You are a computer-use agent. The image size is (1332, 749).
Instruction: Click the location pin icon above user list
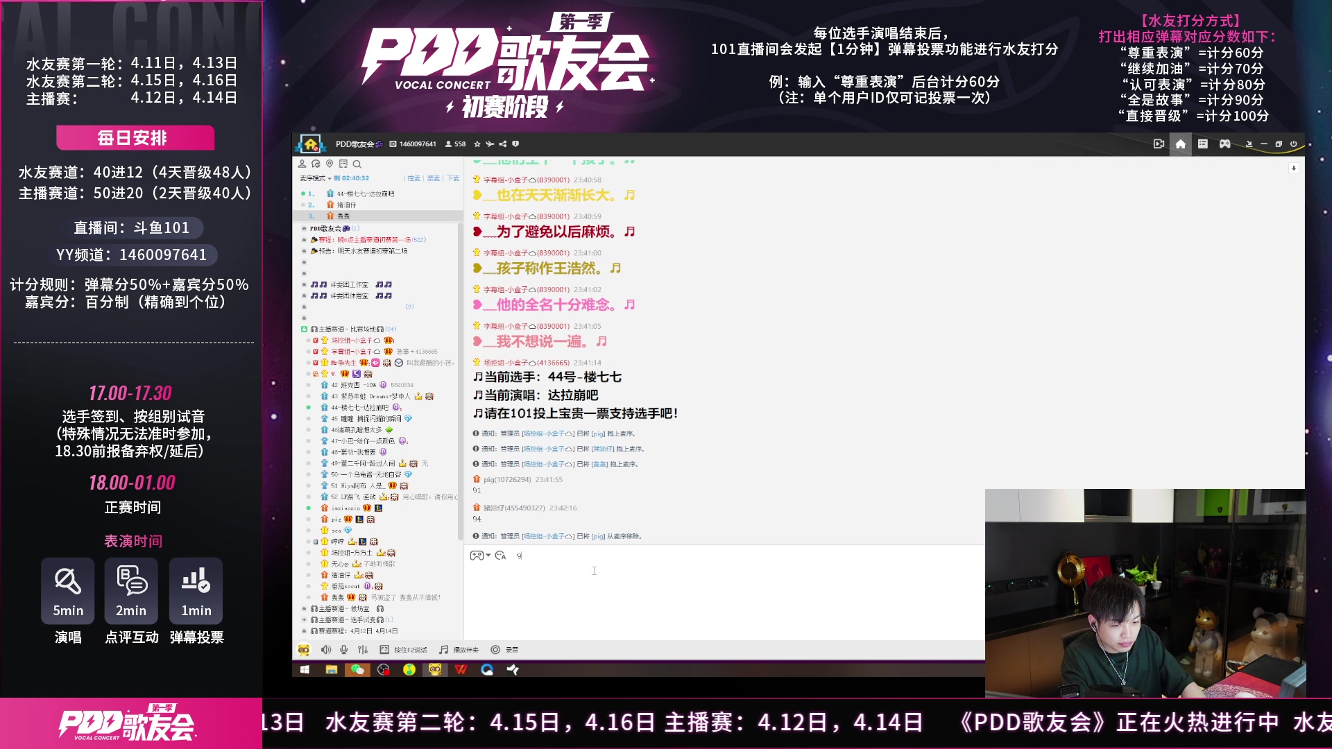(x=330, y=164)
